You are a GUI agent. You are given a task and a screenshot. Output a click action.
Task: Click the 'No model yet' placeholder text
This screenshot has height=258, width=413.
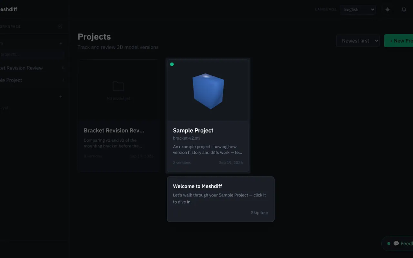[x=119, y=98]
